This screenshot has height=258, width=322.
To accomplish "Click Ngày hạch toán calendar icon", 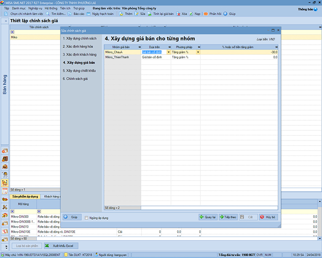I will [x=88, y=14].
